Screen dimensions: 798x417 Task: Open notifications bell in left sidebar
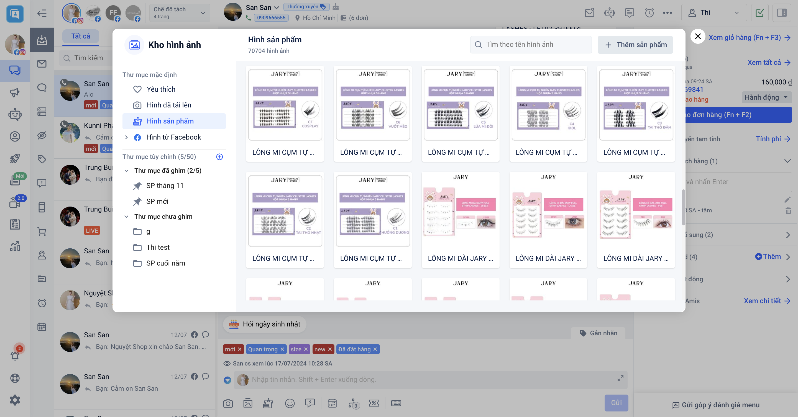point(15,356)
